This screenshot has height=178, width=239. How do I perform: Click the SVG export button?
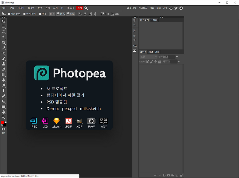pos(71,14)
